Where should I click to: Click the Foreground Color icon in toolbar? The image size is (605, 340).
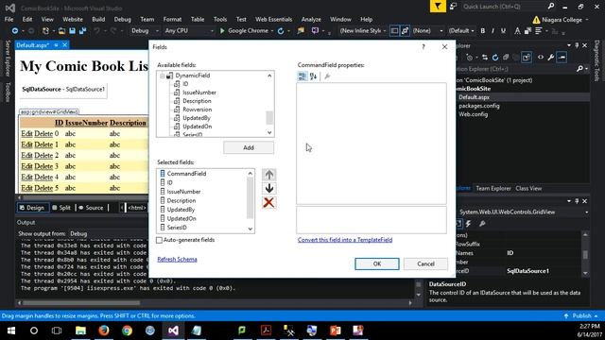coord(517,31)
